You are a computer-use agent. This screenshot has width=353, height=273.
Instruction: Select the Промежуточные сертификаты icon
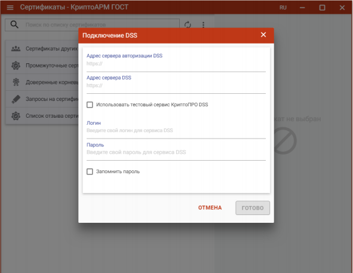click(x=16, y=65)
